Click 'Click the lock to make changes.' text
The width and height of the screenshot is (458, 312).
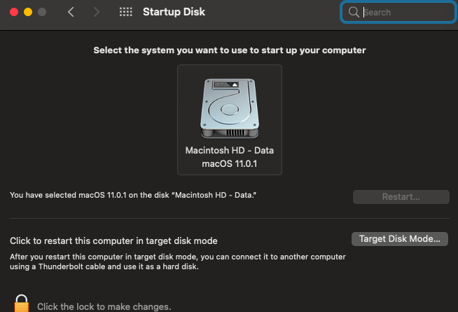tap(104, 306)
